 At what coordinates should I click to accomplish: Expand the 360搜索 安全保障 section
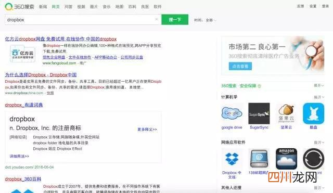319,85
